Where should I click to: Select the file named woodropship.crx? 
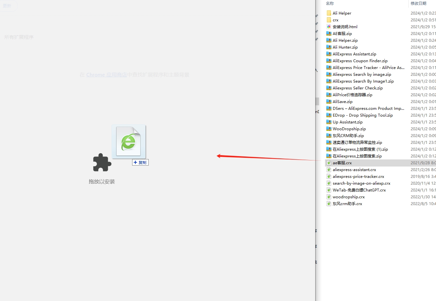tap(349, 197)
